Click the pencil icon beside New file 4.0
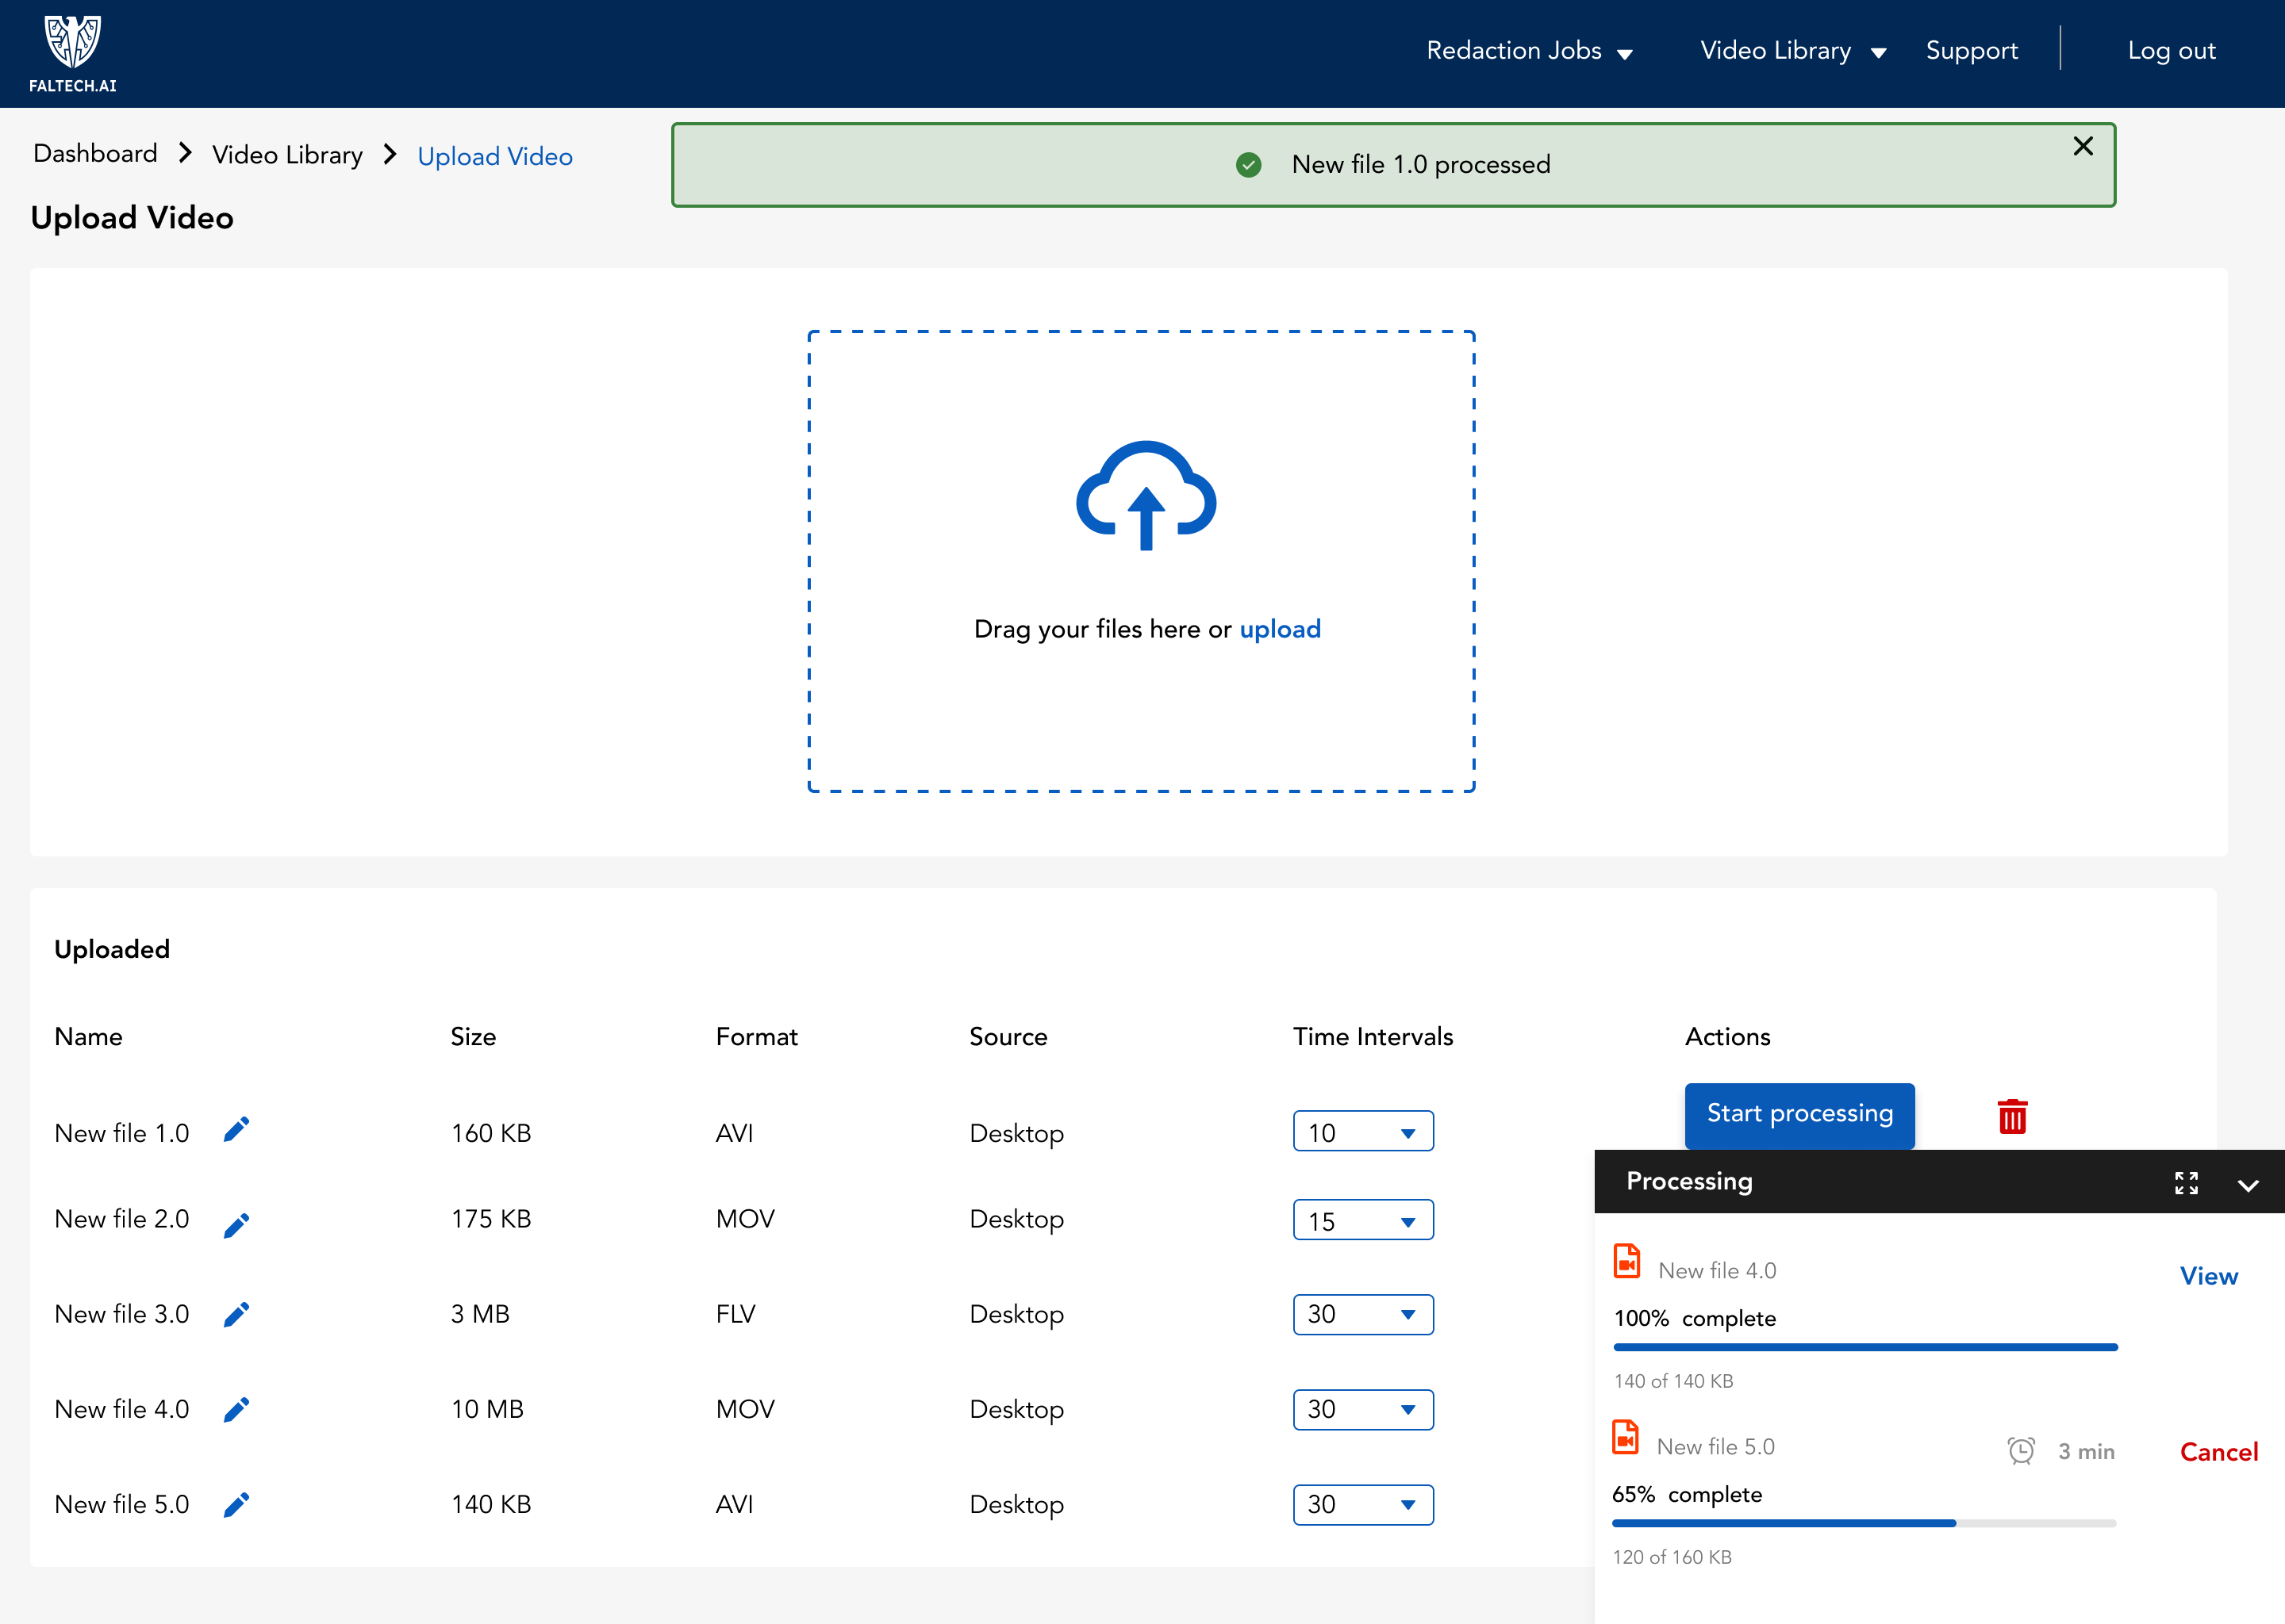The height and width of the screenshot is (1624, 2285). click(x=236, y=1409)
